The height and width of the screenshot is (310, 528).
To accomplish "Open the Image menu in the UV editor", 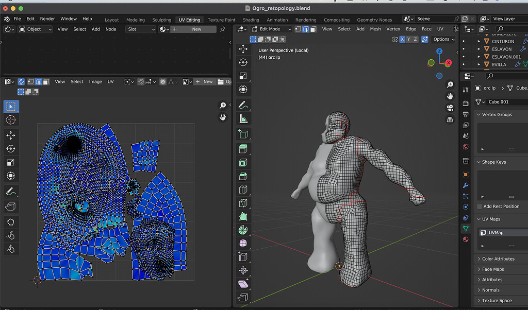I will (95, 81).
